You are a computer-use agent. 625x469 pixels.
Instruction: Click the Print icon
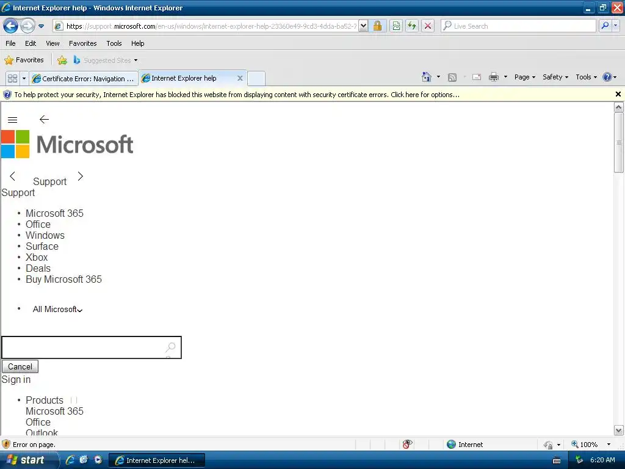(x=493, y=77)
